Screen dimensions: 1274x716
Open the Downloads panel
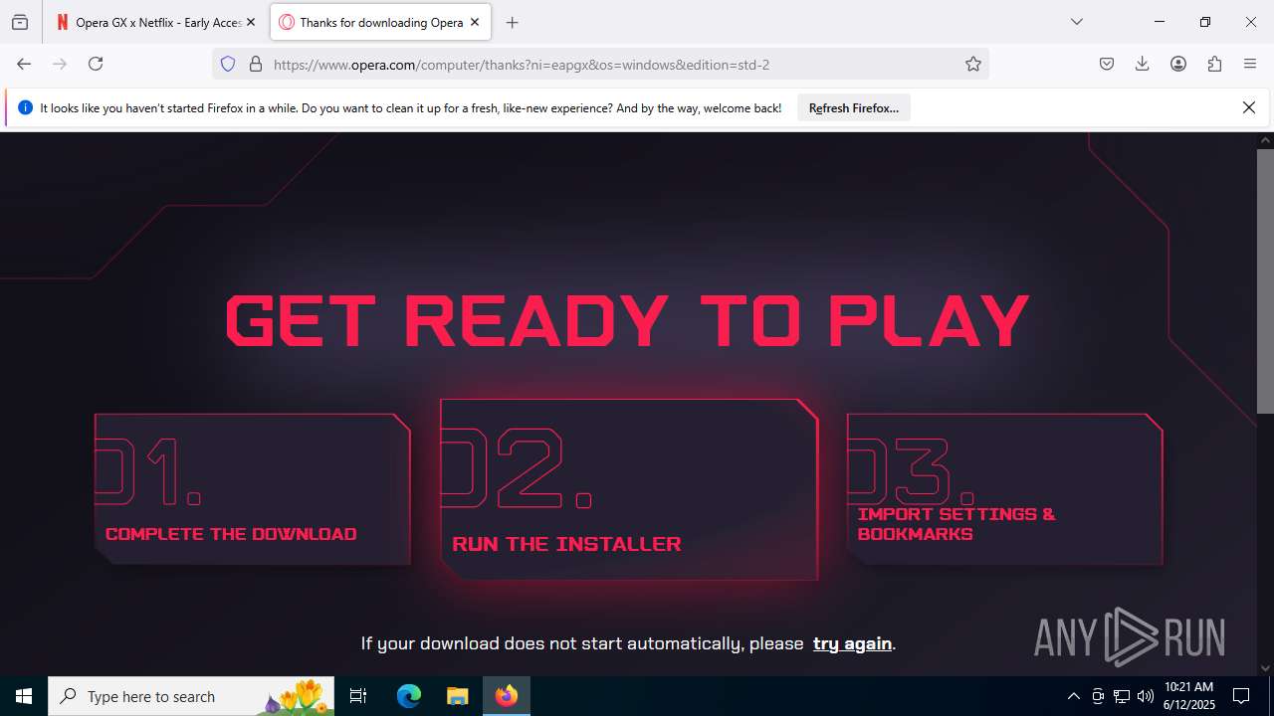click(x=1143, y=64)
